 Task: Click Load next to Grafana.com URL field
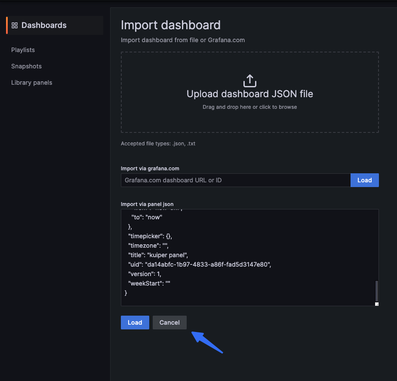click(365, 180)
